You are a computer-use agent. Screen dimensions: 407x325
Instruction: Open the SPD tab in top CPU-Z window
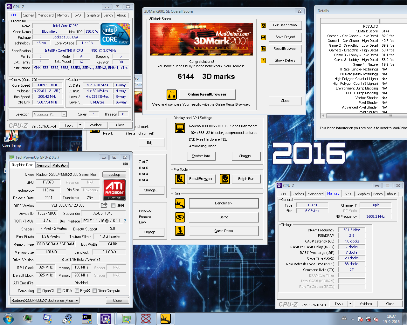[78, 15]
